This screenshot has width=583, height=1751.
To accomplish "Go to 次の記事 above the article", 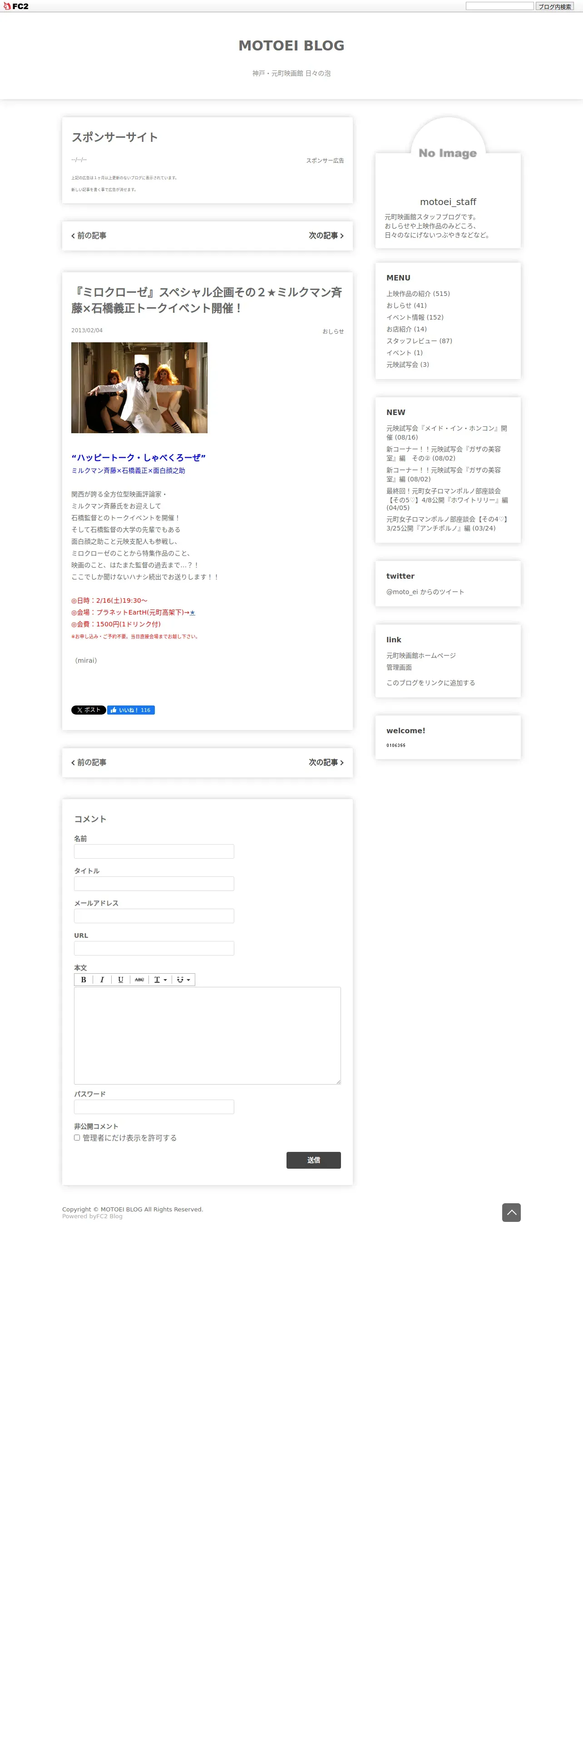I will [x=326, y=236].
